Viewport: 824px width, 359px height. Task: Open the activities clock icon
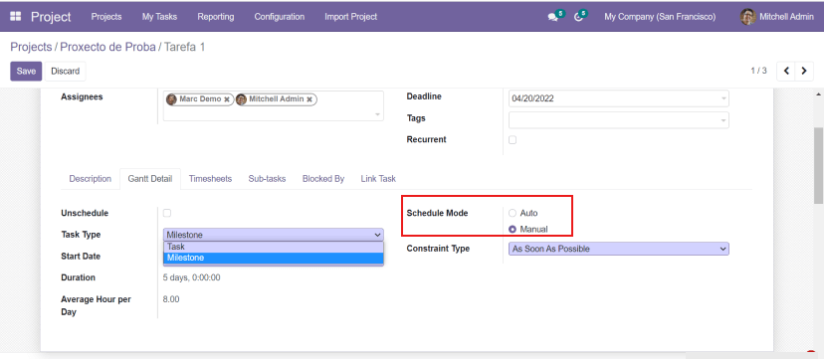pyautogui.click(x=578, y=17)
